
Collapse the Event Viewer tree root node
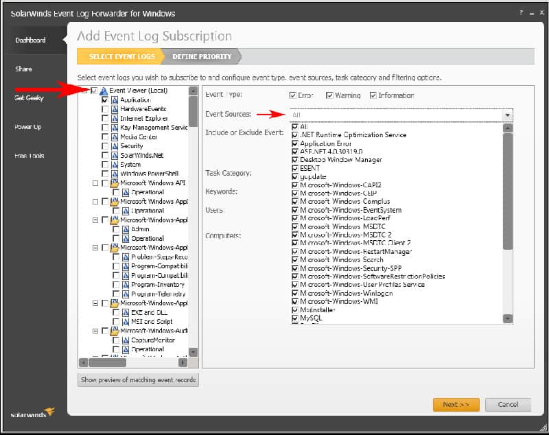(84, 91)
